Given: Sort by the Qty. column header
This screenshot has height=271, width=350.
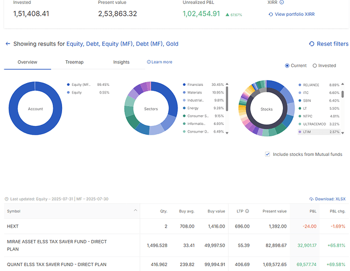Looking at the screenshot, I should coord(164,211).
